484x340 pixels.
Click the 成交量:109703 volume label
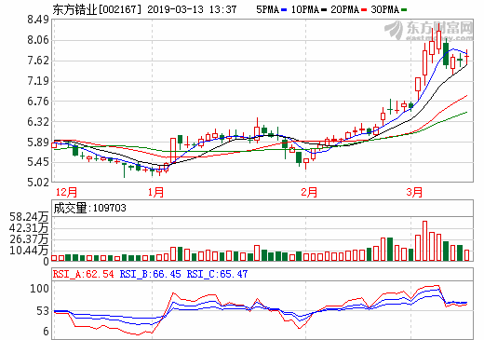90,208
